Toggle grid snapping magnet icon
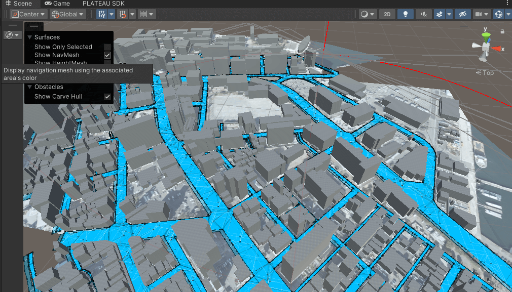The width and height of the screenshot is (512, 292). 123,14
